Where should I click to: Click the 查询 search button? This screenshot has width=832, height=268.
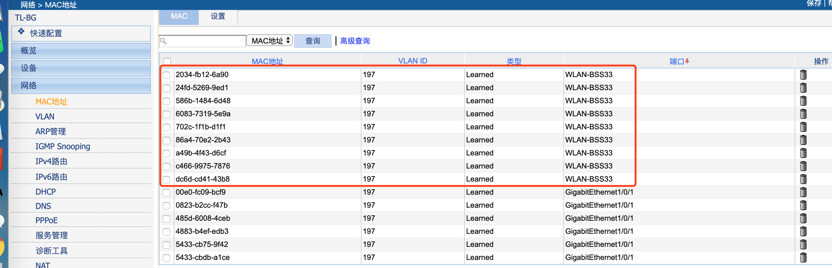313,41
